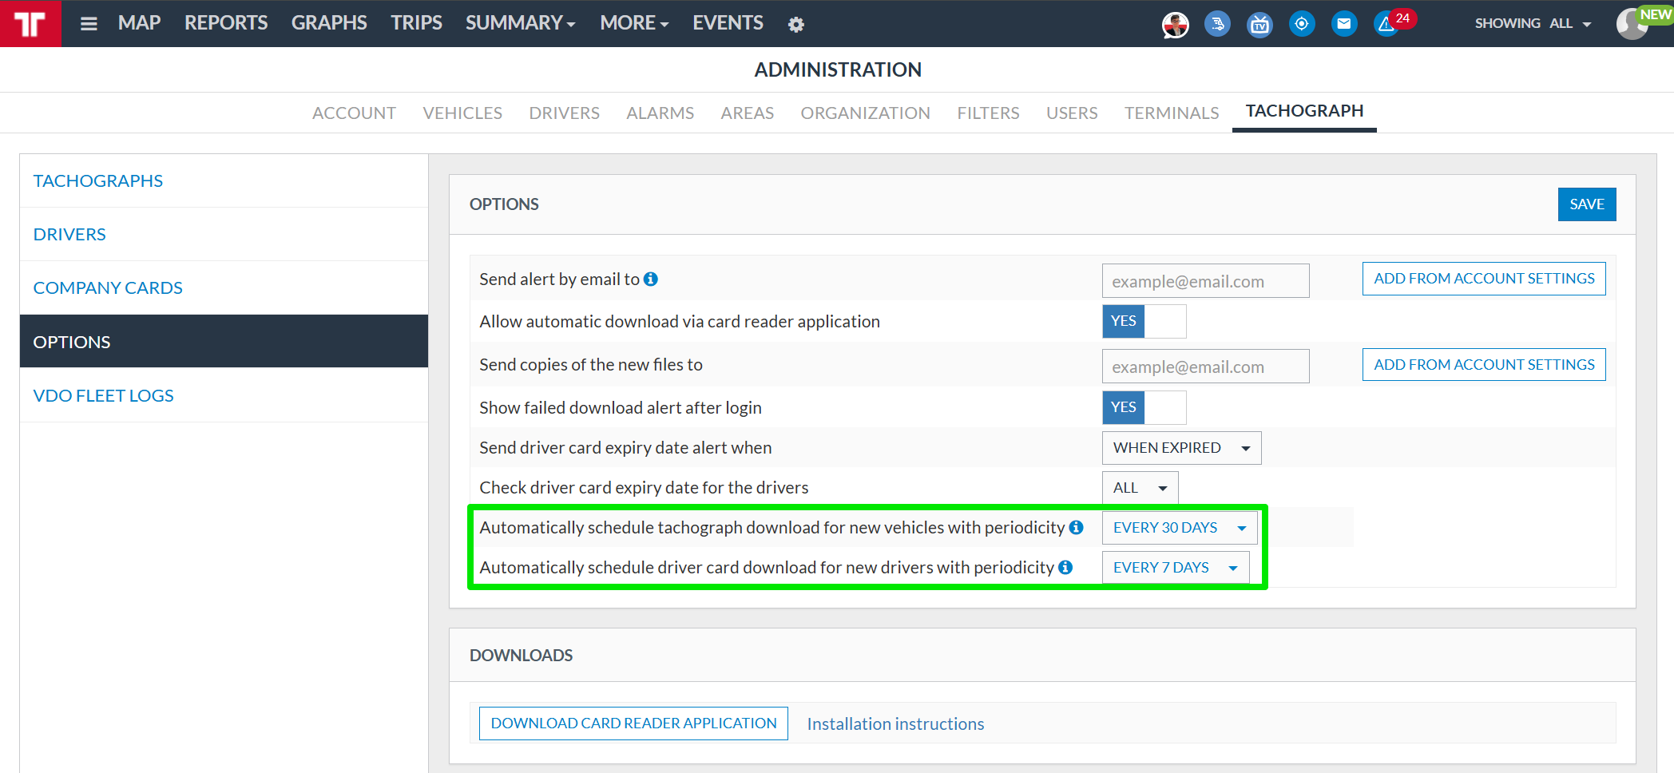Open the support chat avatar icon
The image size is (1674, 773).
[1175, 25]
